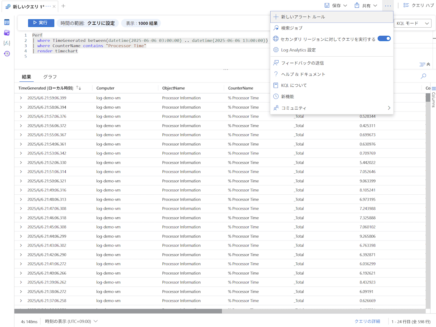The height and width of the screenshot is (327, 436).
Task: Open the KQL モード dropdown
Action: click(413, 23)
